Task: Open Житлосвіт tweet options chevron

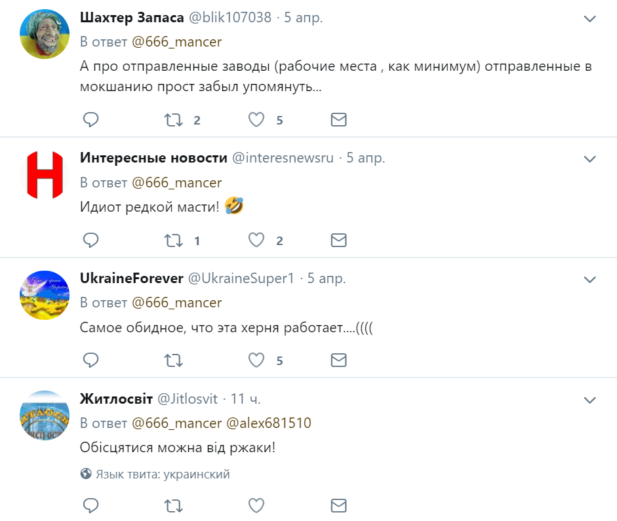Action: click(x=589, y=400)
